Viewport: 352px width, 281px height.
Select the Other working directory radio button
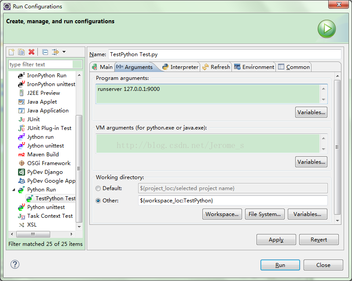pyautogui.click(x=98, y=201)
